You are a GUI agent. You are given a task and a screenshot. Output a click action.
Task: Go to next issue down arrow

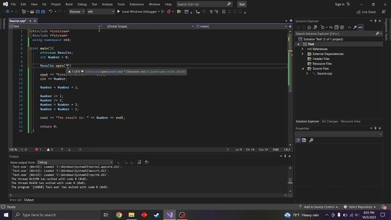69,149
